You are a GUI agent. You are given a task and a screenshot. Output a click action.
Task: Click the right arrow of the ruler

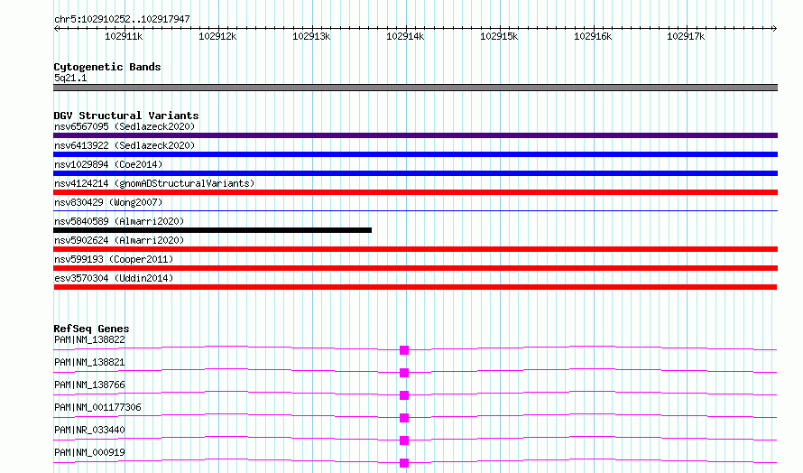(x=774, y=28)
